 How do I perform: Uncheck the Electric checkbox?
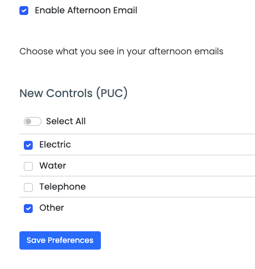[28, 145]
